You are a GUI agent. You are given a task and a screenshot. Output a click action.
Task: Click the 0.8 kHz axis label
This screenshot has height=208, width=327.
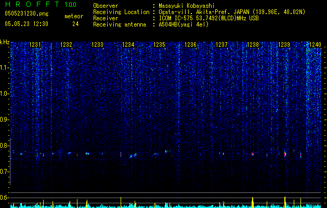[5, 146]
